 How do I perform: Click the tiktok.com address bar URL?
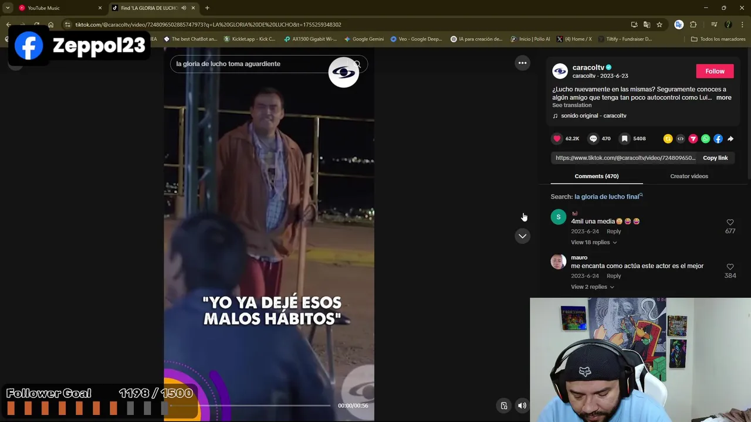click(208, 25)
